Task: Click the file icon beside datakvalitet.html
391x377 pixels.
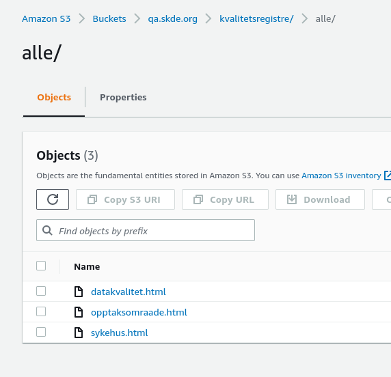Action: pyautogui.click(x=79, y=292)
